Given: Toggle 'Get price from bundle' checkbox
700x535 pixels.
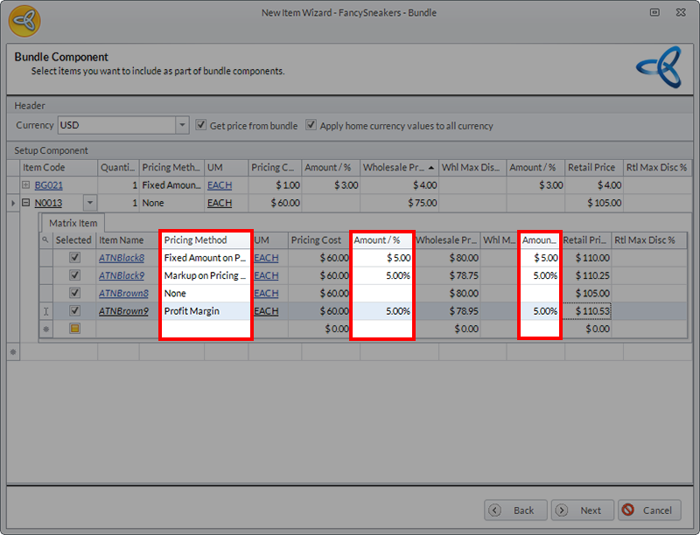Looking at the screenshot, I should pos(201,125).
